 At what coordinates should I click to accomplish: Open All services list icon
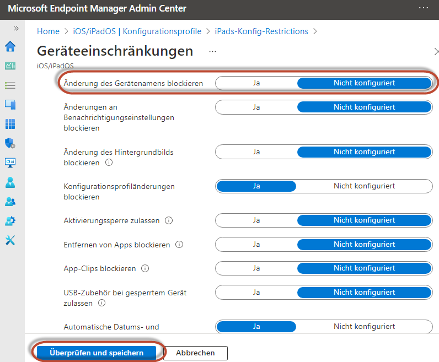[x=10, y=85]
